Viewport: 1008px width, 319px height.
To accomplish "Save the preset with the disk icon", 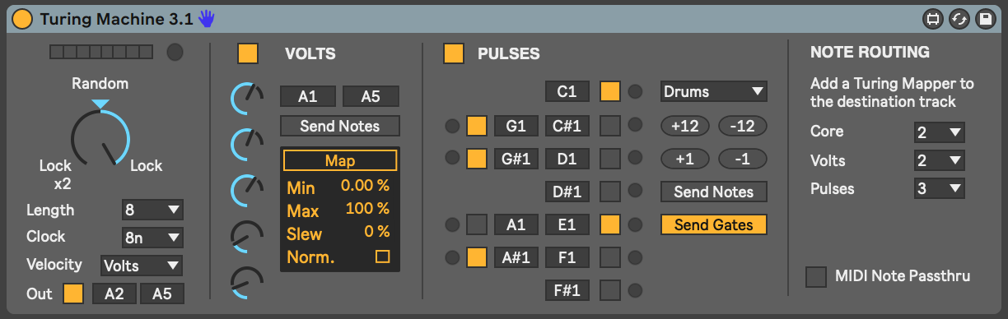I will [984, 19].
